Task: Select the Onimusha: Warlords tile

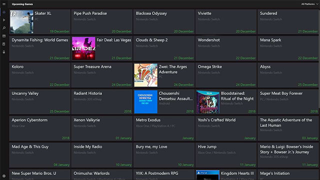Action: 102,174
